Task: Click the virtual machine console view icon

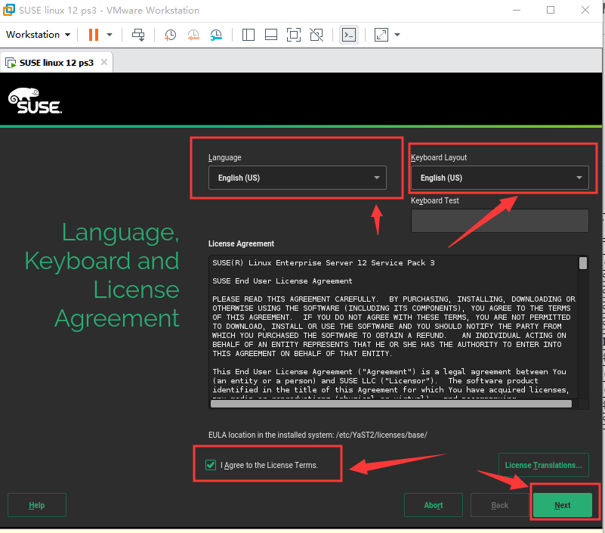Action: point(348,35)
